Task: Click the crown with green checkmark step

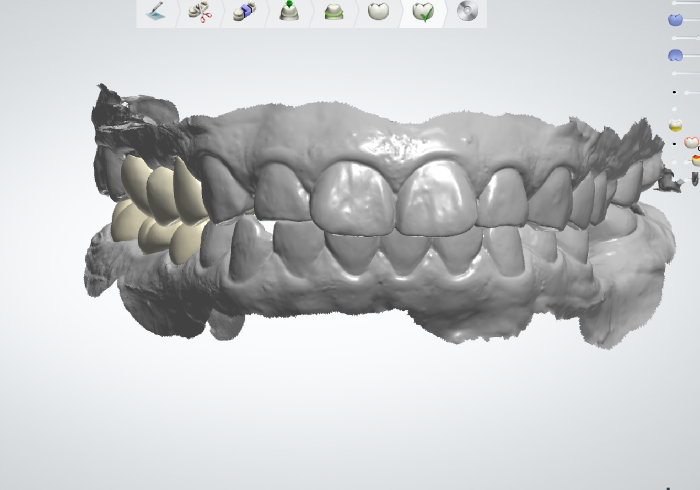Action: pos(423,12)
